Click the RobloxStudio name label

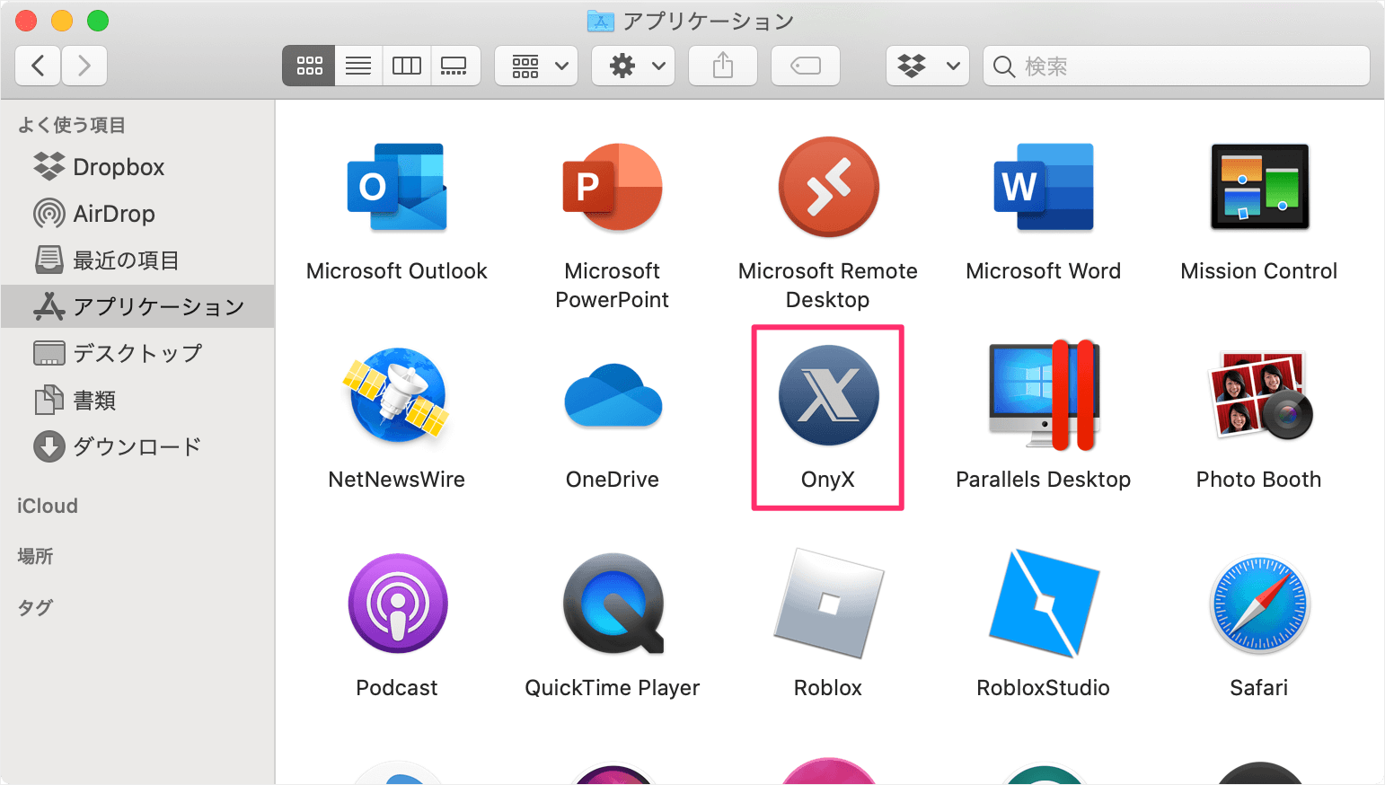1044,688
